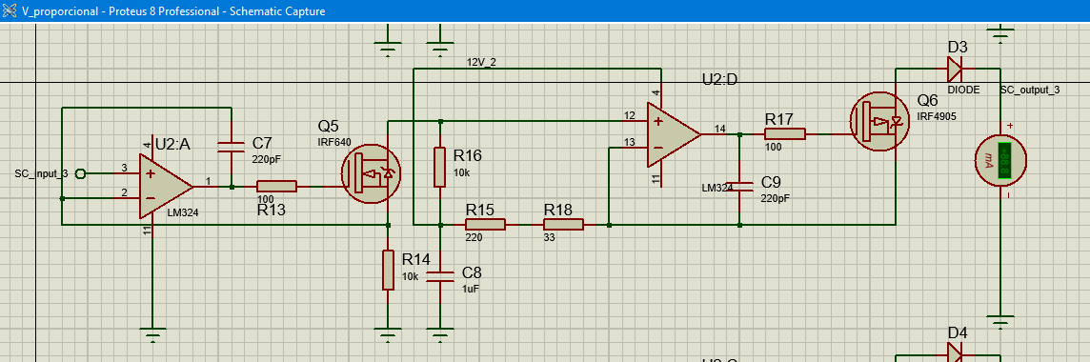This screenshot has width=1090, height=362.
Task: Click resistor R13 body
Action: click(x=276, y=186)
